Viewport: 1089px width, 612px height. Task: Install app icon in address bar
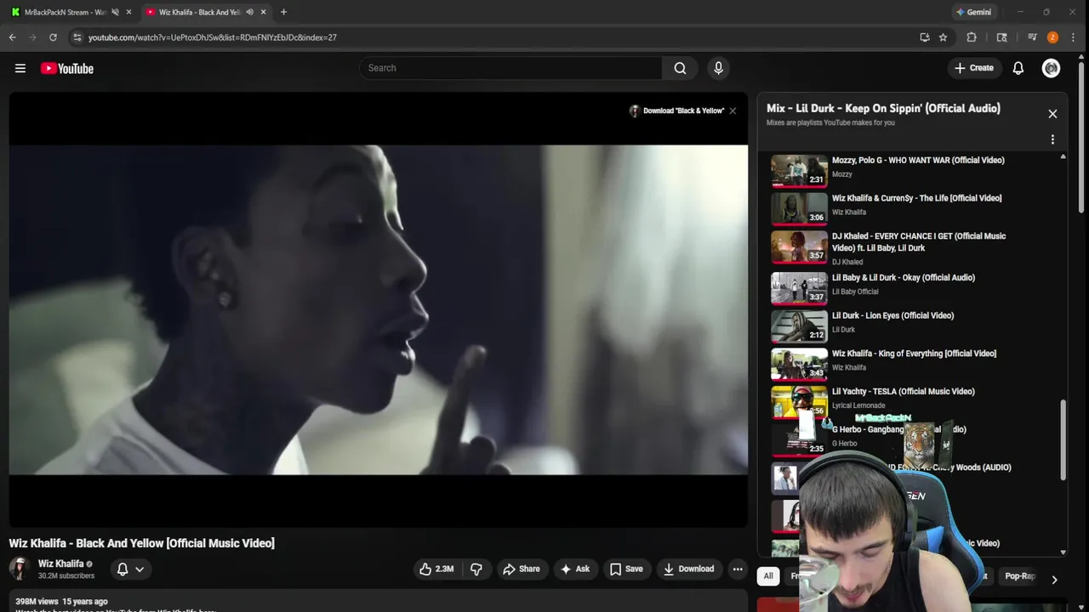925,37
